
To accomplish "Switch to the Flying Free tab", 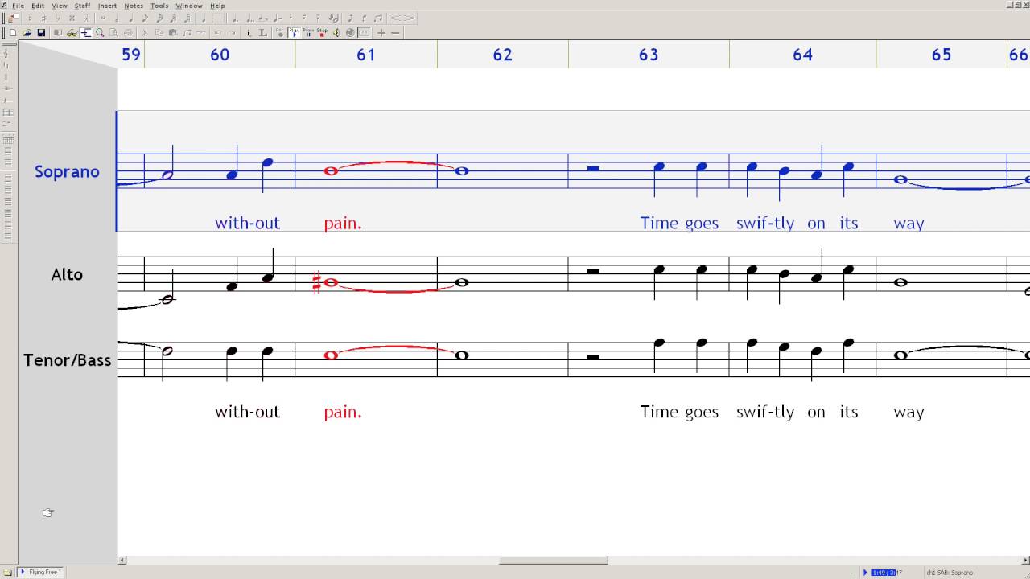I will click(41, 572).
